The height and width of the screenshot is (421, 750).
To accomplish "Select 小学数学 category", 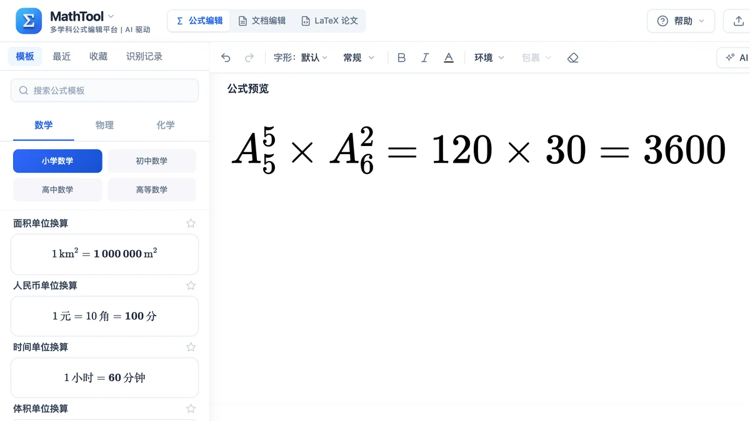I will [x=57, y=161].
